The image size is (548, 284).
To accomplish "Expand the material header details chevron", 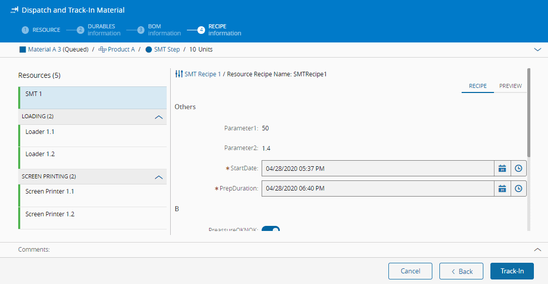I will coord(537,50).
